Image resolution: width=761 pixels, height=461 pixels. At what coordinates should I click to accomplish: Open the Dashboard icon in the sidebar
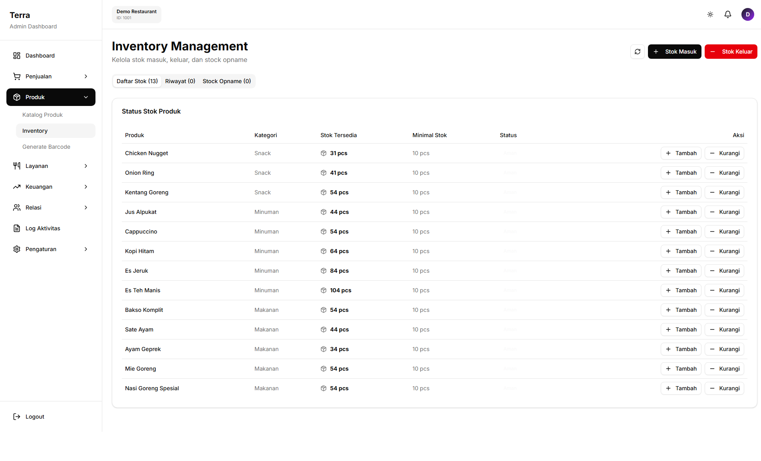pyautogui.click(x=16, y=56)
